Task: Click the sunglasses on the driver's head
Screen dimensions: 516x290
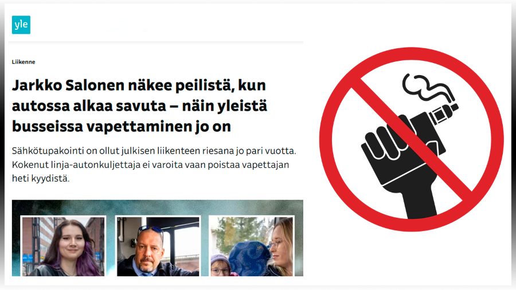Action: pyautogui.click(x=150, y=229)
